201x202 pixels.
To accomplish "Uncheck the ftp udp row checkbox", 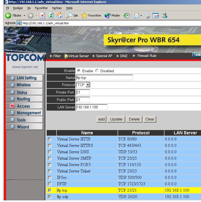I will point(50,197).
